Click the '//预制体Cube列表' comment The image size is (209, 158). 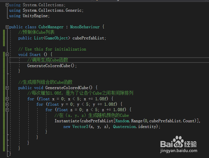(x=36, y=32)
